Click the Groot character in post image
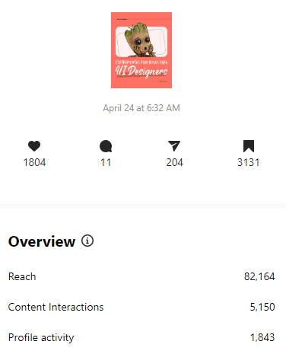The width and height of the screenshot is (286, 354). coord(139,40)
